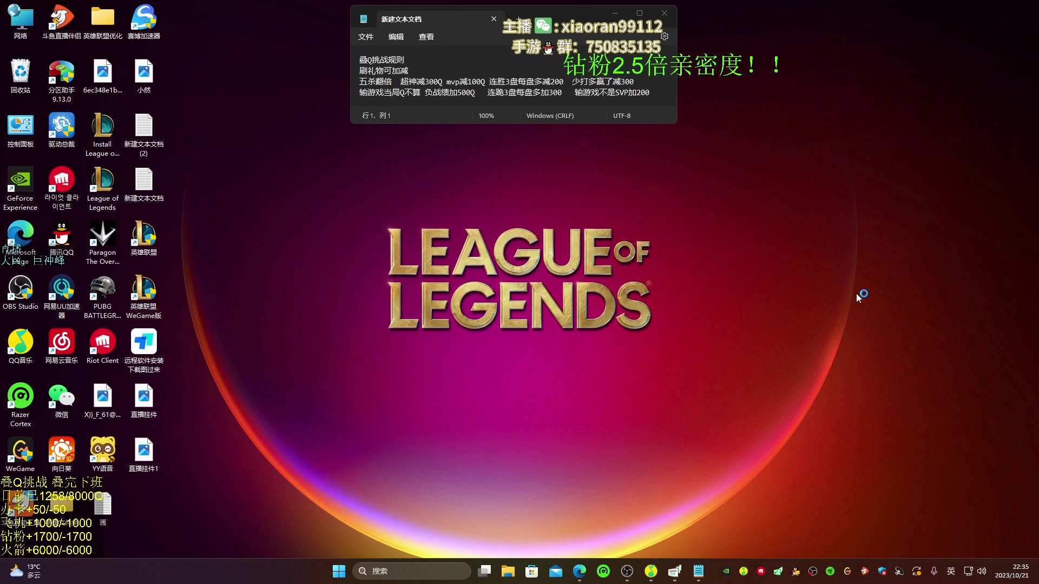1039x584 pixels.
Task: Select the Microsoft Edge desktop icon
Action: click(x=21, y=243)
